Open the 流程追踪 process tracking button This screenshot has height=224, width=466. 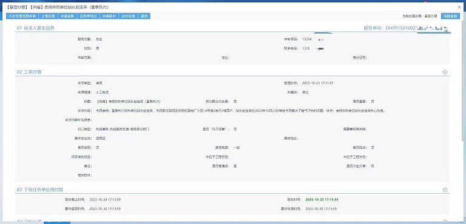coord(450,16)
